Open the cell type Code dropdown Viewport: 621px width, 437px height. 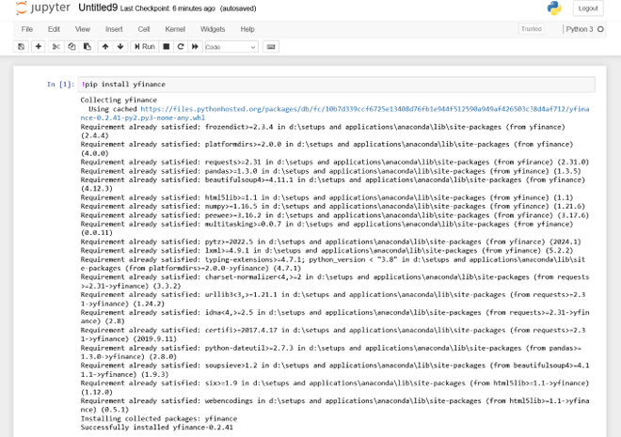[231, 47]
